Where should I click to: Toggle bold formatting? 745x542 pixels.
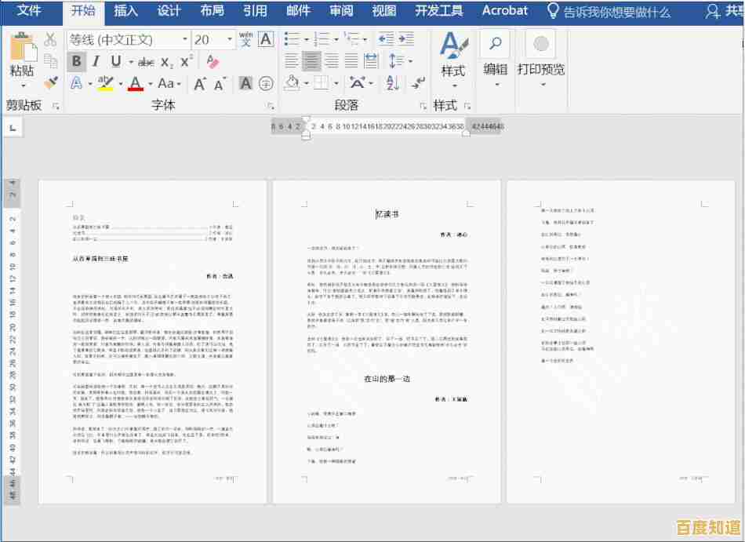click(x=77, y=62)
